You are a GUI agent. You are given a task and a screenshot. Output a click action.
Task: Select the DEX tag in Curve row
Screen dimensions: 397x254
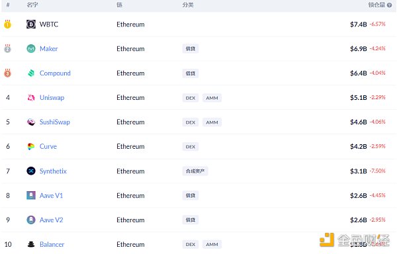click(191, 147)
